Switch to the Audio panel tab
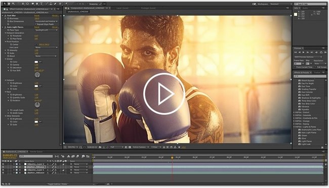The height and width of the screenshot is (188, 329). [305, 8]
